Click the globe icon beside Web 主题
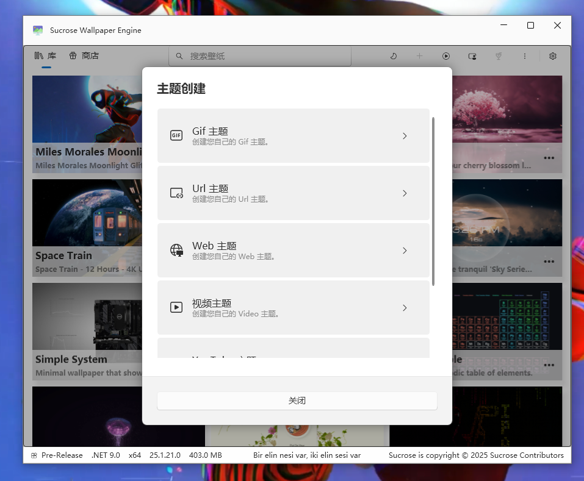Screen dimensions: 584x481 (176, 251)
